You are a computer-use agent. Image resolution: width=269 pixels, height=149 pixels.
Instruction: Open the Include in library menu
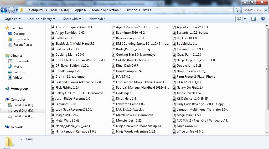point(42,19)
